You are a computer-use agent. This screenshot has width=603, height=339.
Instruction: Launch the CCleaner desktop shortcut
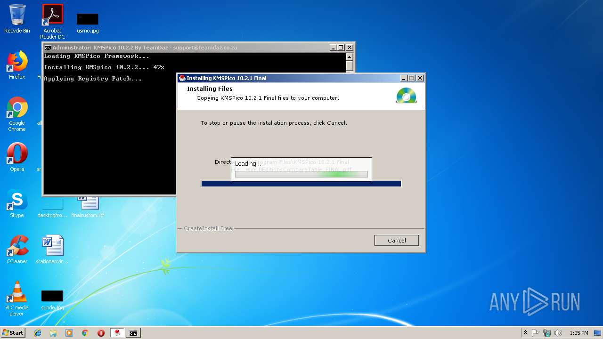point(17,250)
